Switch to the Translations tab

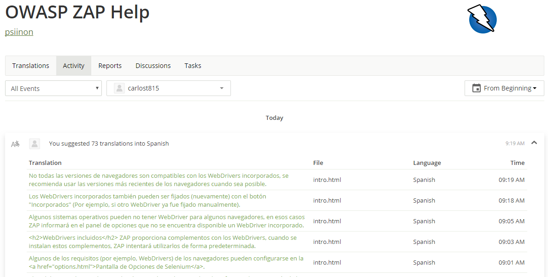(31, 66)
